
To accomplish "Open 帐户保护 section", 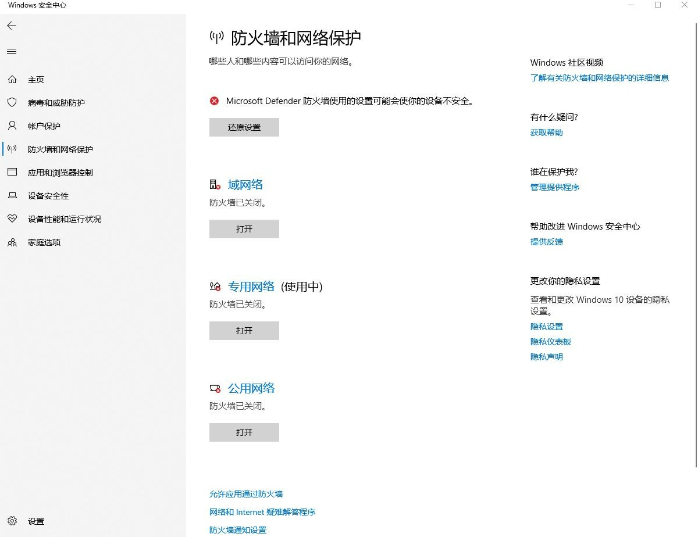I will [44, 126].
